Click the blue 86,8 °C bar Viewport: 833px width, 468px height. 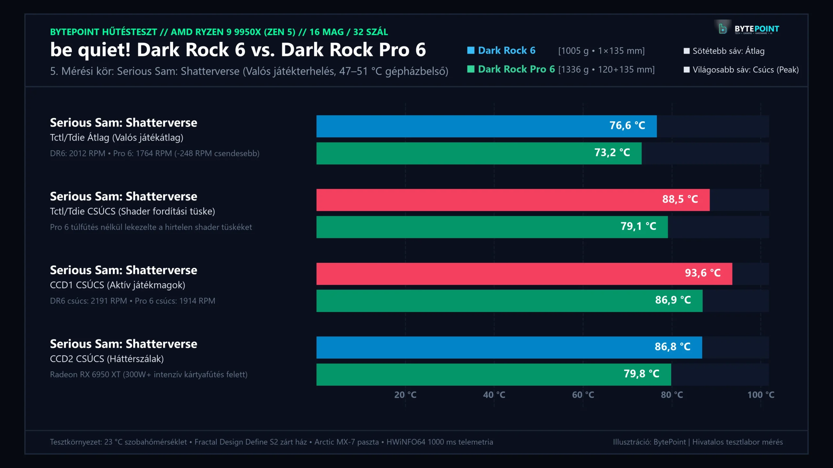[x=509, y=347]
